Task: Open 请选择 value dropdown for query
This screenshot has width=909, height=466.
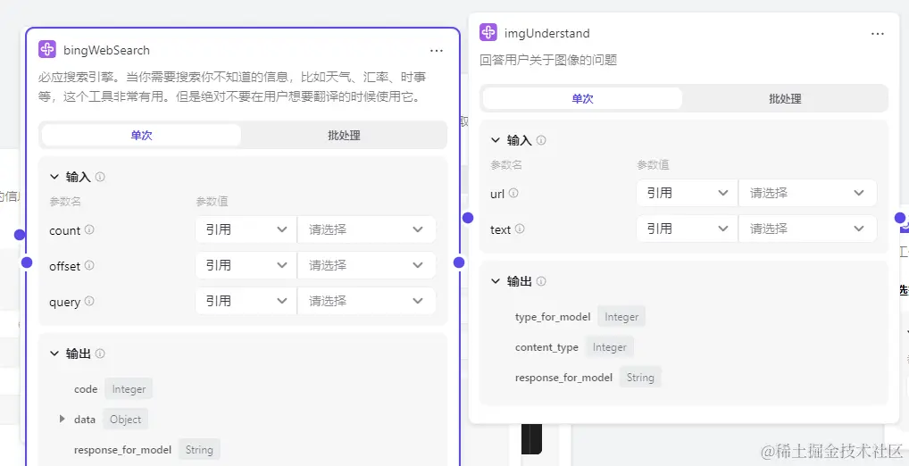Action: point(366,302)
